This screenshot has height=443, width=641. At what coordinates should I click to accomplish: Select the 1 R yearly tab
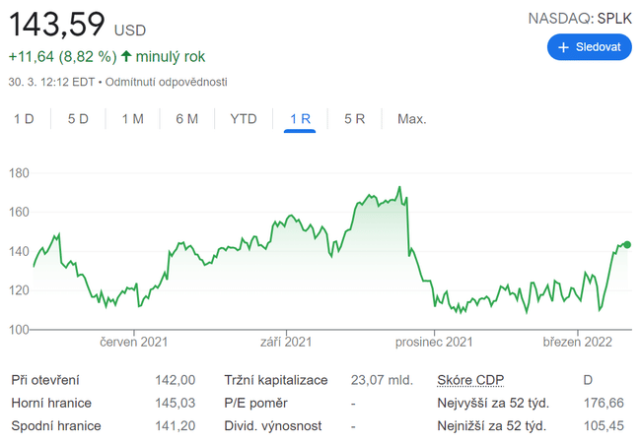(x=300, y=119)
